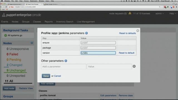This screenshot has height=100, width=178.
Task: Click the version value field
Action: [x=98, y=53]
